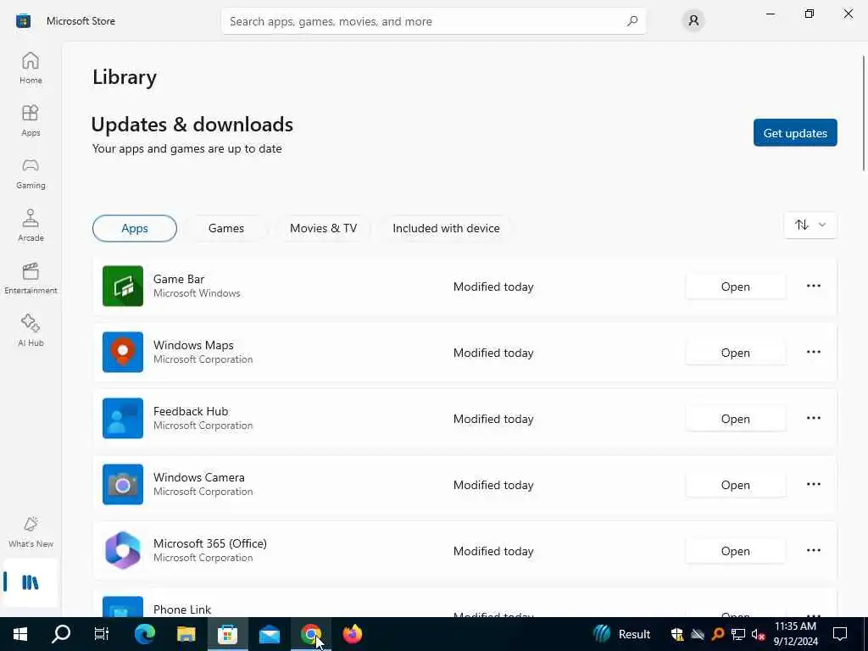Click the Windows Maps app icon
This screenshot has height=651, width=868.
(x=123, y=352)
